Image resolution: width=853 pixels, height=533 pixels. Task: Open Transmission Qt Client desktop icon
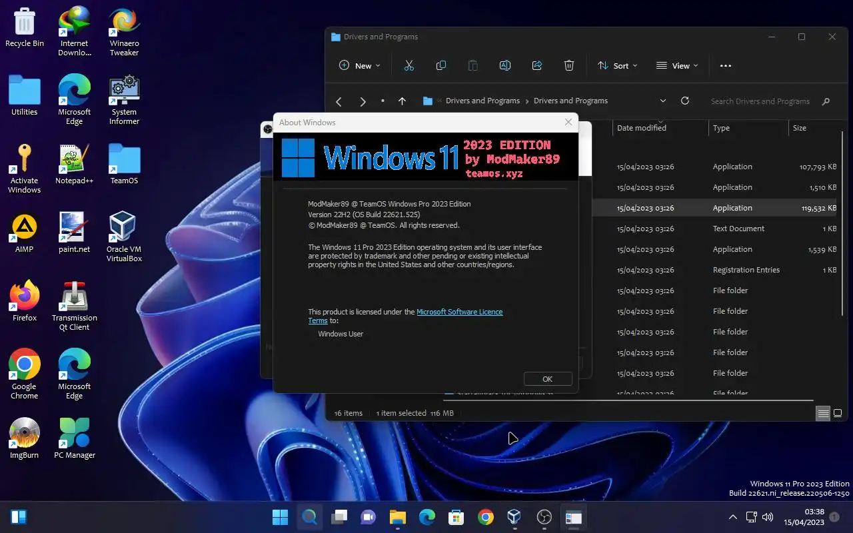tap(75, 306)
